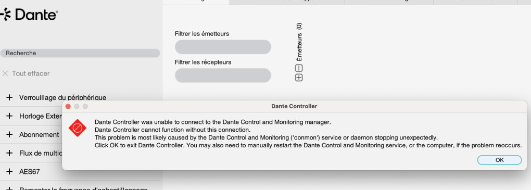The image size is (531, 190).
Task: Click the red error stop icon
Action: tap(78, 128)
